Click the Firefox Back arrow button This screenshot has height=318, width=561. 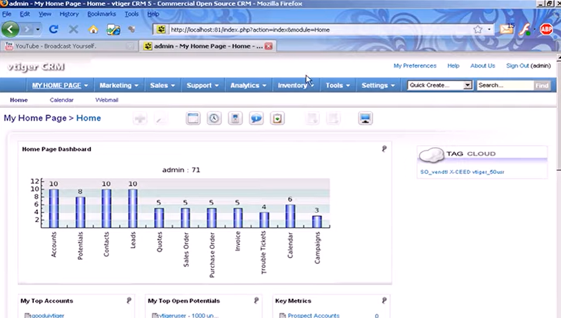click(x=11, y=29)
